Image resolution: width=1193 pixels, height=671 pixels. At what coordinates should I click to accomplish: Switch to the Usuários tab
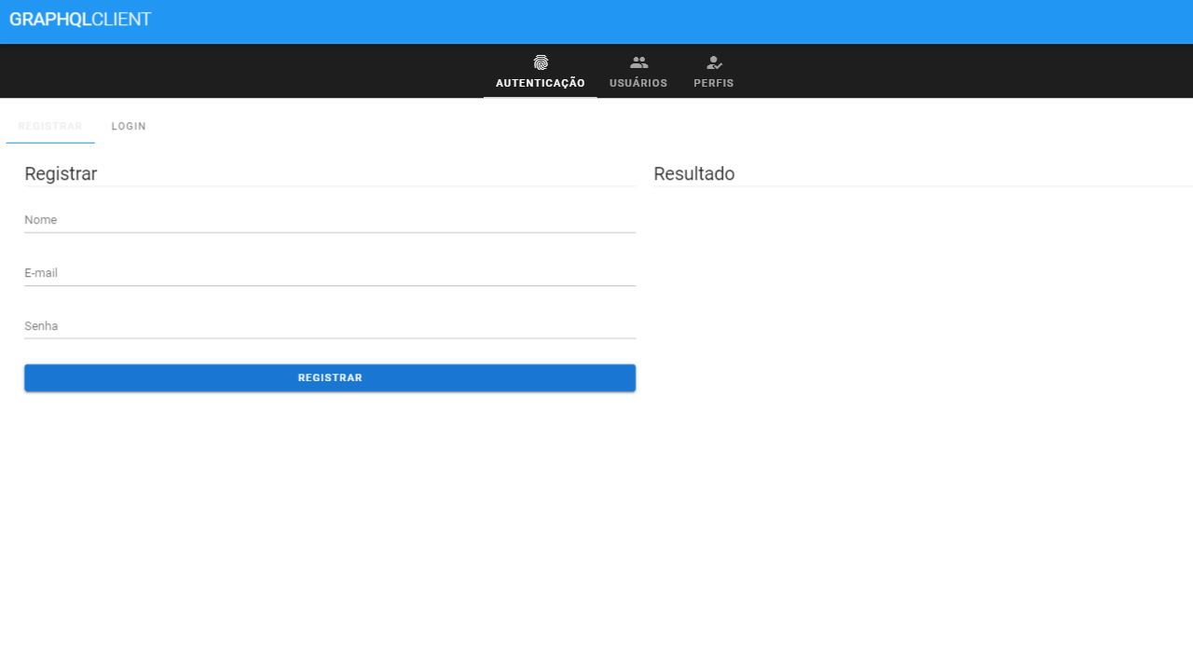638,72
